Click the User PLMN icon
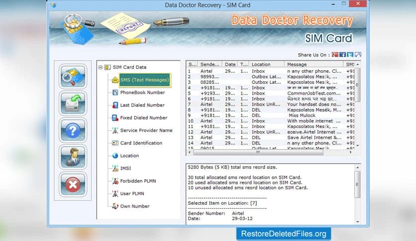This screenshot has height=241, width=416. [x=115, y=194]
